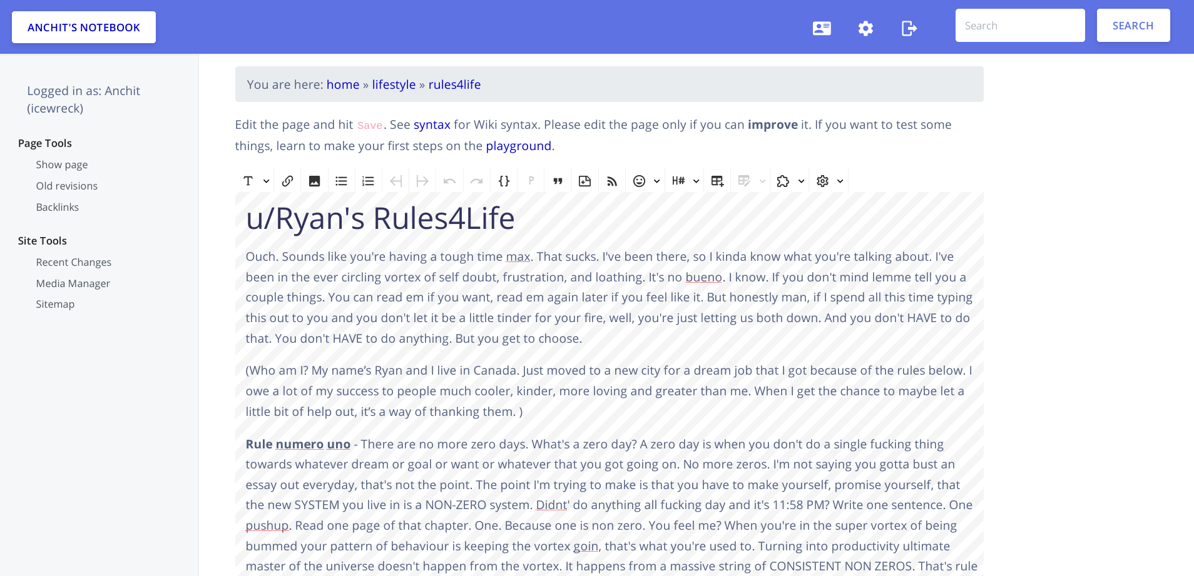The height and width of the screenshot is (576, 1194).
Task: Open the lifestyle breadcrumb link
Action: point(394,84)
